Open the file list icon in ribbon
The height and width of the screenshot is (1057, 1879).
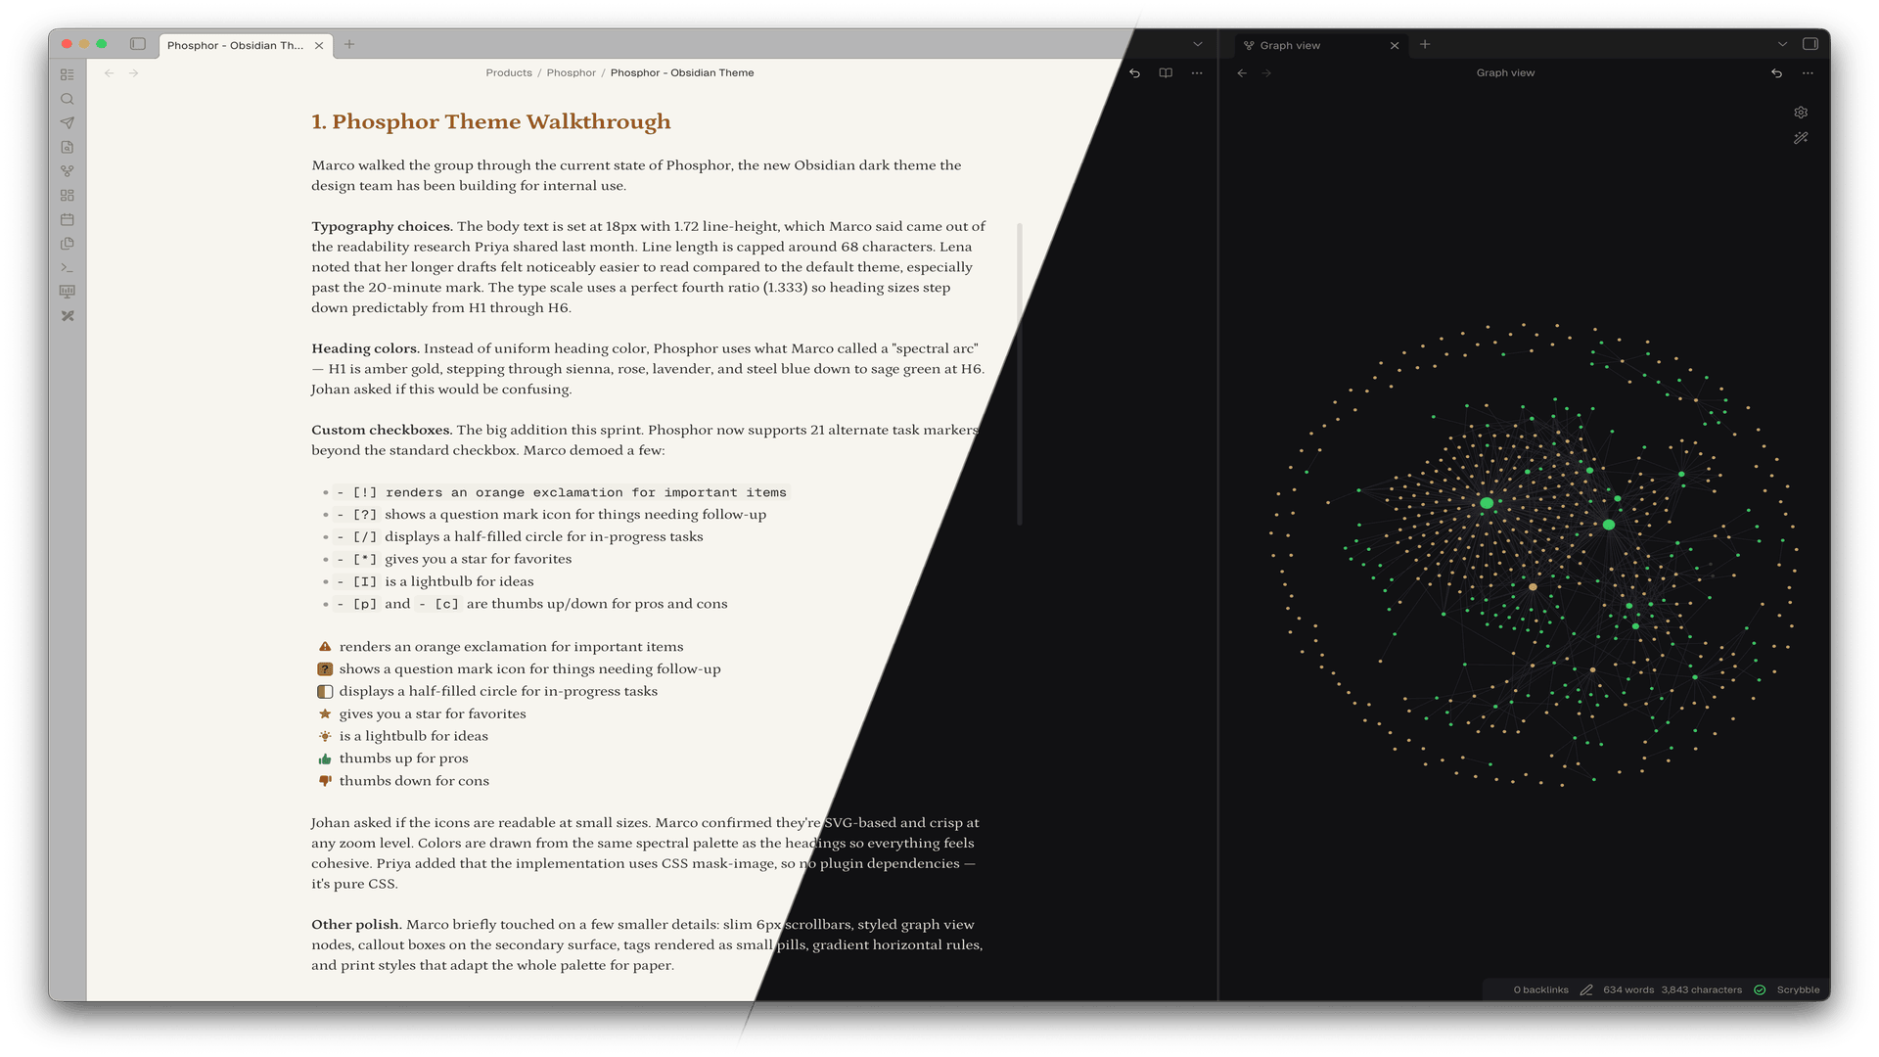[x=67, y=74]
